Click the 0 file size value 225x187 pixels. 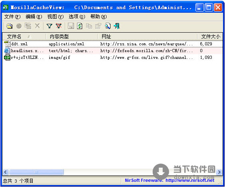(201, 51)
